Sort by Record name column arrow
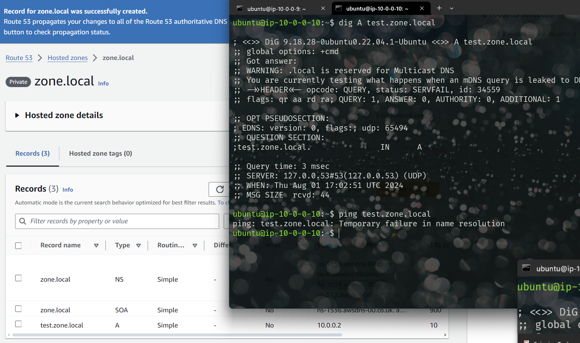Screen dimensions: 580x343 point(96,245)
